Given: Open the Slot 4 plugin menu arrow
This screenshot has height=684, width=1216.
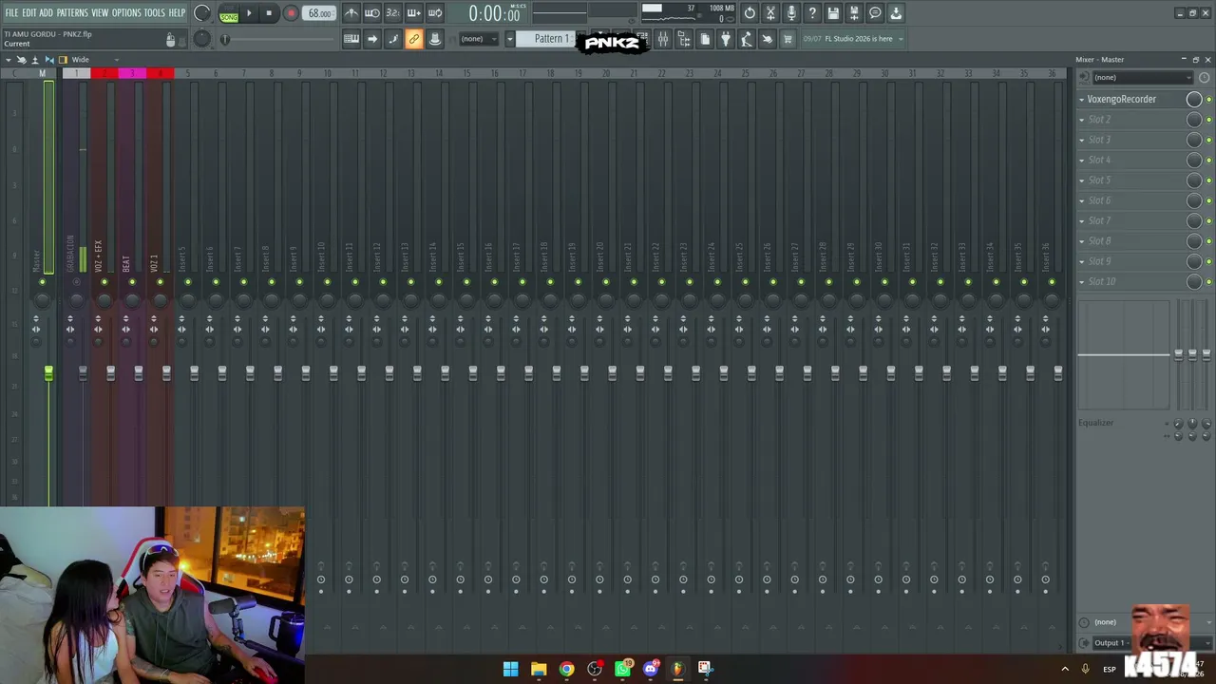Looking at the screenshot, I should click(1081, 160).
